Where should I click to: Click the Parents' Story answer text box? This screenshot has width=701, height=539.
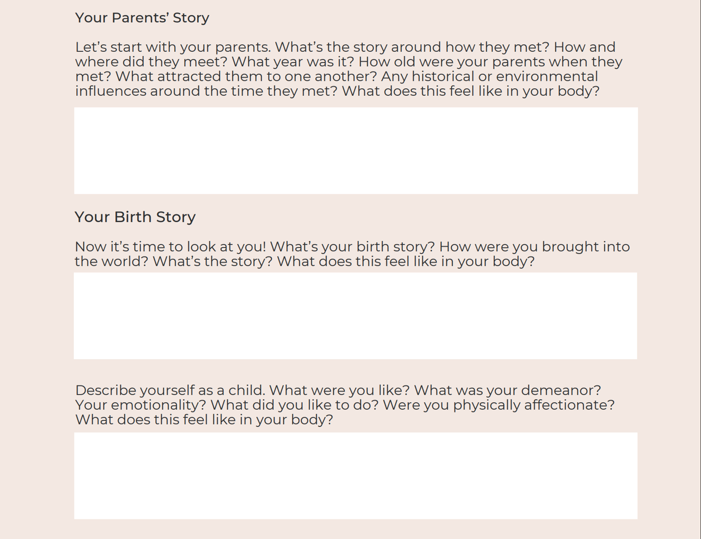point(356,150)
